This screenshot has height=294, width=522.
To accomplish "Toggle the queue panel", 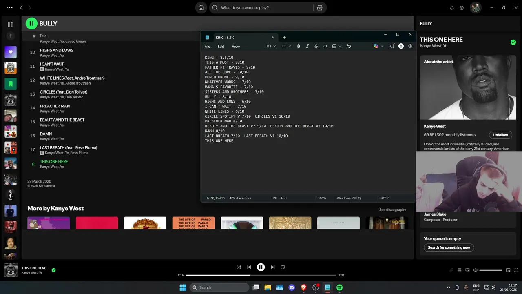I will (460, 270).
